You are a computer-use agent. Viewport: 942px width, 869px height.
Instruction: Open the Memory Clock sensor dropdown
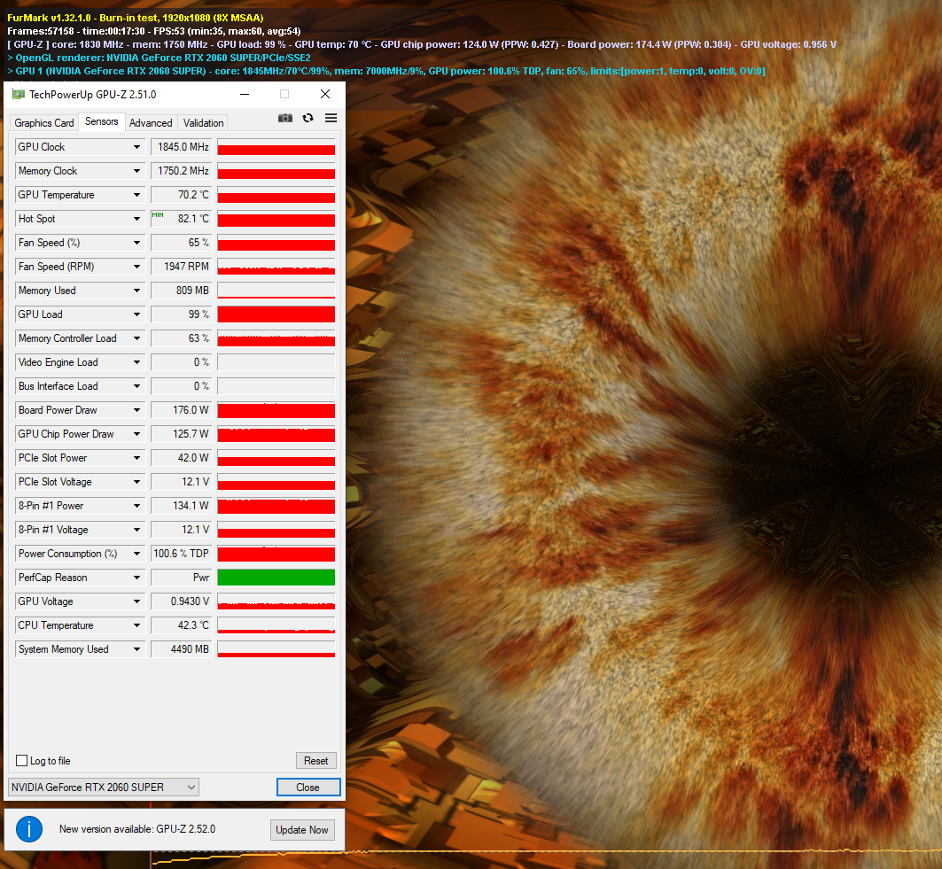tap(137, 171)
